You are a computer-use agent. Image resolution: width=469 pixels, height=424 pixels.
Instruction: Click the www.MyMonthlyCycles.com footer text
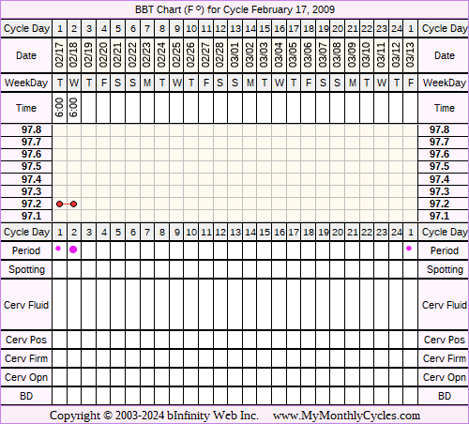(346, 416)
